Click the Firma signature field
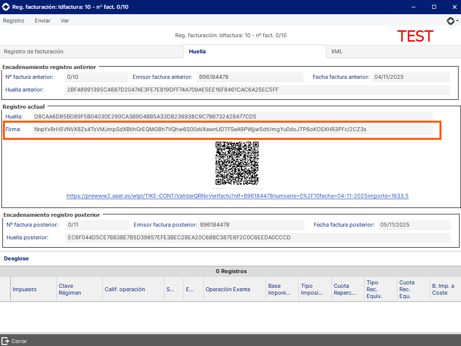The height and width of the screenshot is (346, 461). [232, 129]
